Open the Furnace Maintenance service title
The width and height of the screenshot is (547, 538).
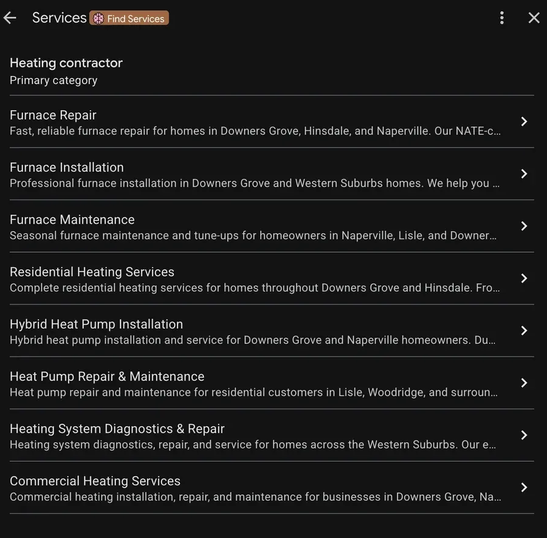(x=72, y=220)
